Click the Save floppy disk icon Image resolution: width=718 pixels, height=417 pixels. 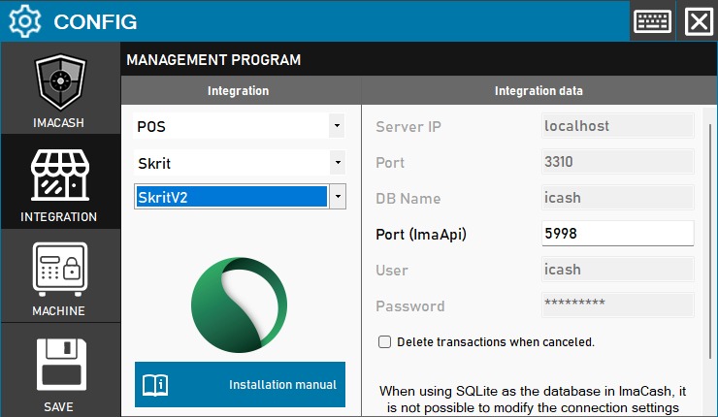click(60, 365)
